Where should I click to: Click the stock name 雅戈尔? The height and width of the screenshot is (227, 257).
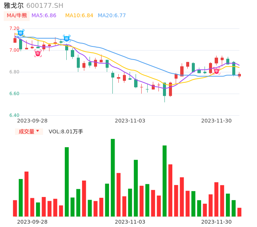coord(13,6)
